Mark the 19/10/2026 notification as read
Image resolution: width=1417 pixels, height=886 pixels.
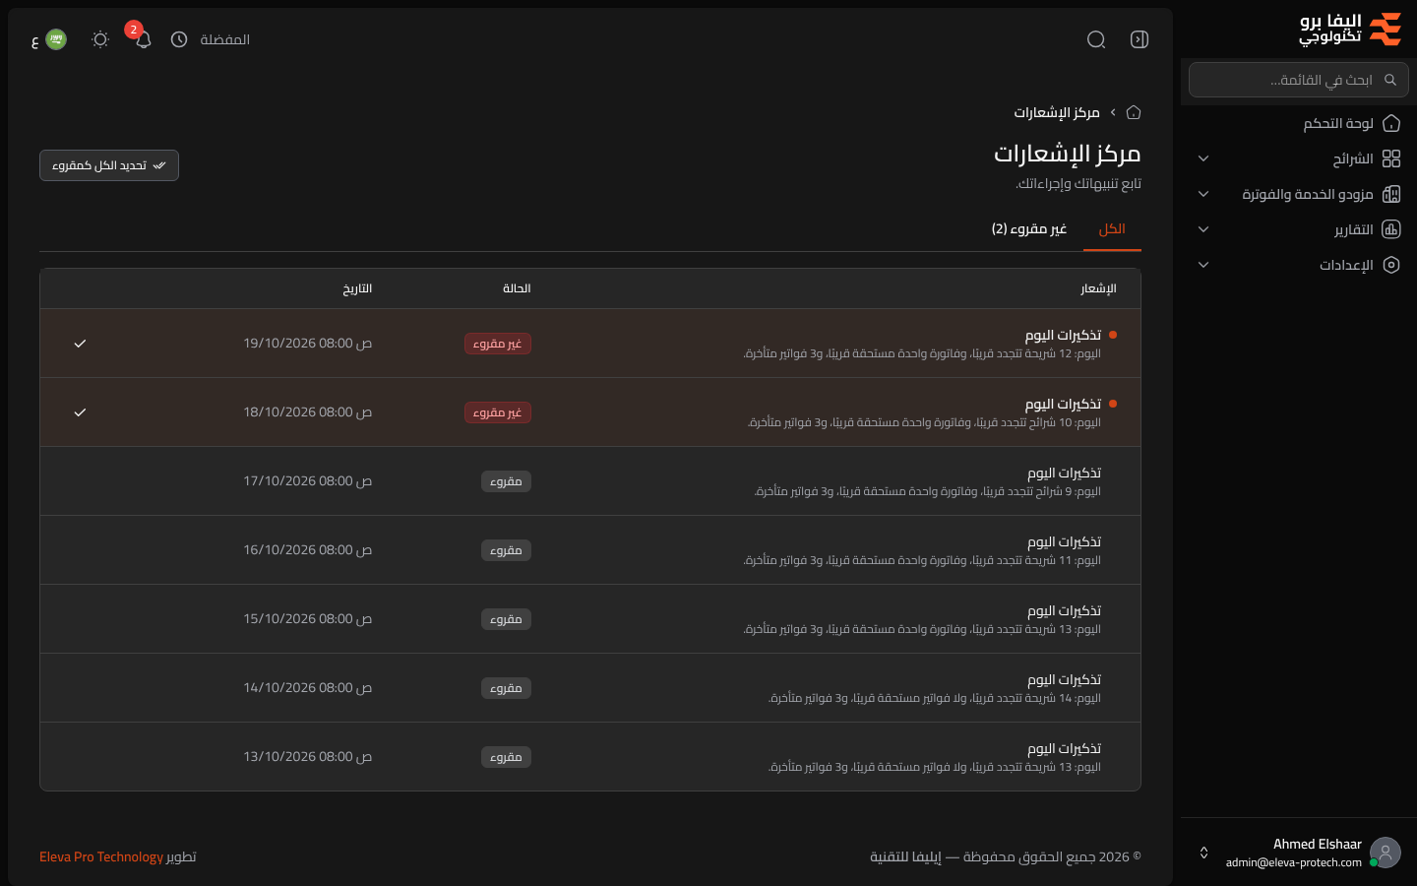(x=80, y=344)
